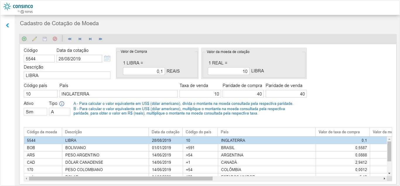
Task: Sort by Código do país column header
Action: click(200, 132)
